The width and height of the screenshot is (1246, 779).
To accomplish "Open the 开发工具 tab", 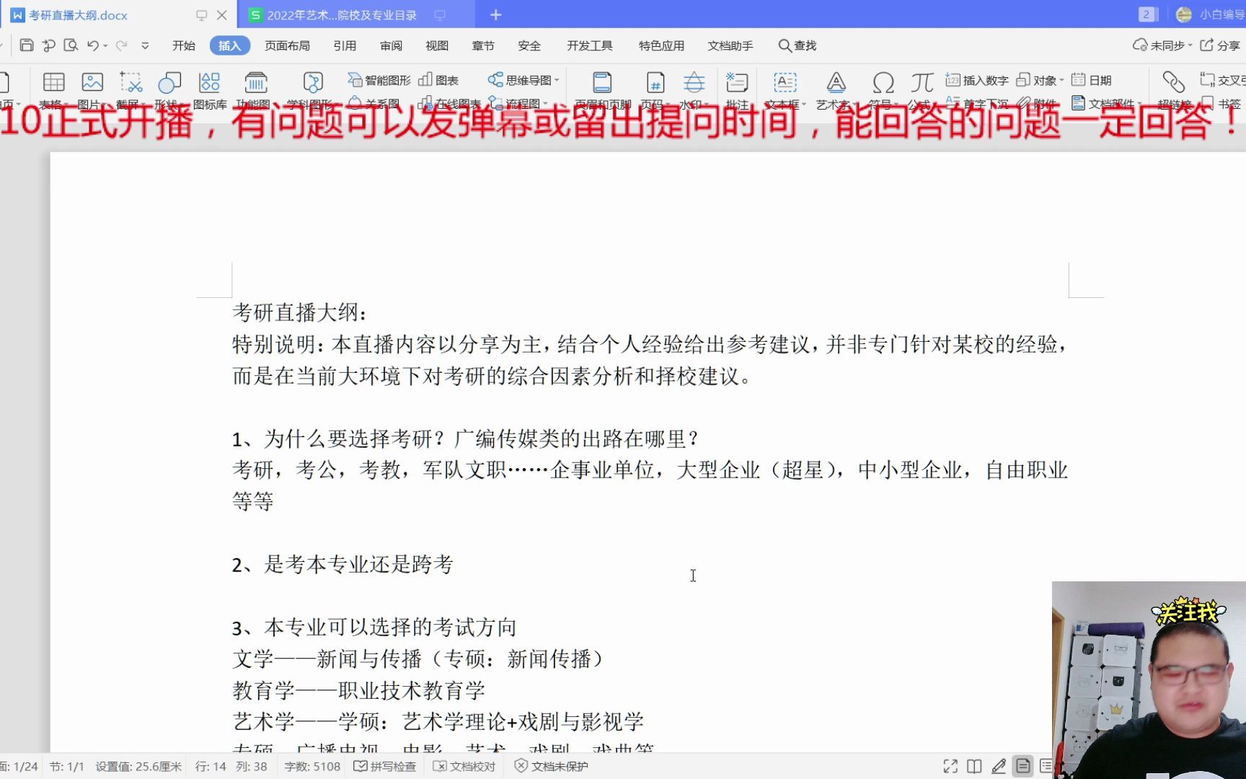I will [x=590, y=45].
